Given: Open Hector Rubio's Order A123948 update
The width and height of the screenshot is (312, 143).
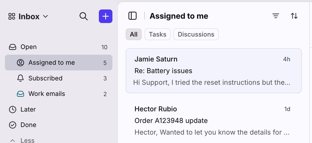Looking at the screenshot, I should [214, 121].
